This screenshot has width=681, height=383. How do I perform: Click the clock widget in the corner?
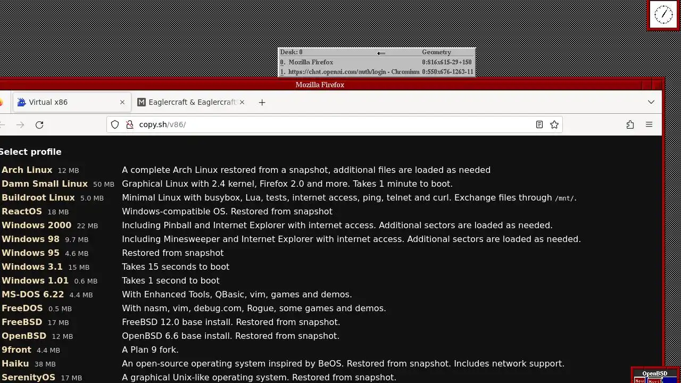tap(663, 15)
